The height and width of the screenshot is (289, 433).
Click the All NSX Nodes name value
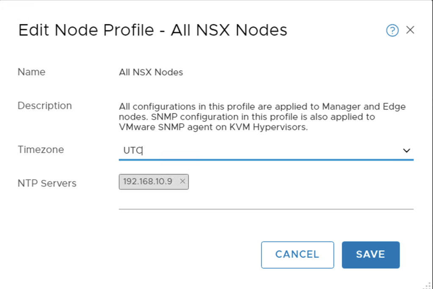(x=151, y=72)
